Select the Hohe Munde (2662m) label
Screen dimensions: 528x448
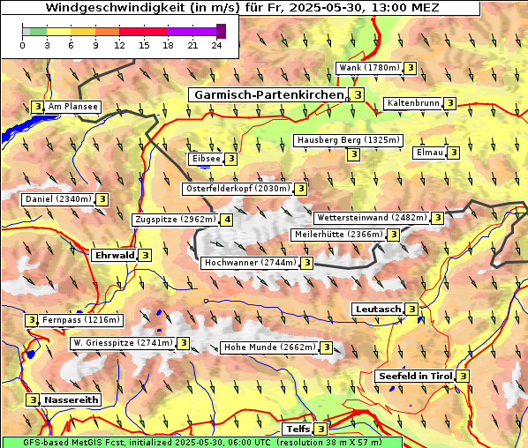(270, 347)
